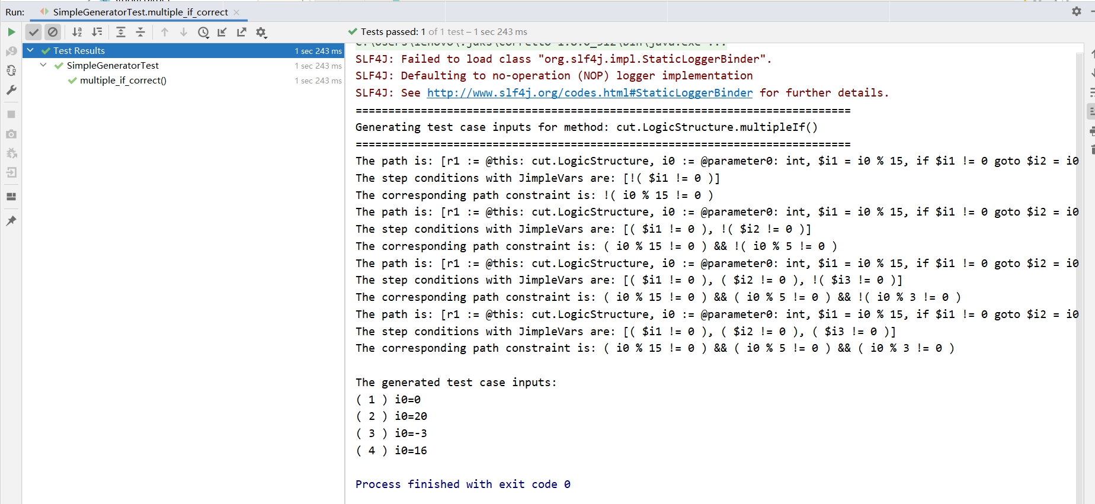Viewport: 1095px width, 504px height.
Task: Click duration of SimpleGeneratorTest row
Action: click(318, 66)
